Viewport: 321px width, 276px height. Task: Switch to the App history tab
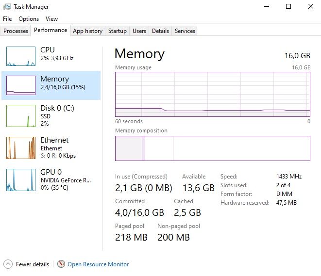tap(87, 31)
